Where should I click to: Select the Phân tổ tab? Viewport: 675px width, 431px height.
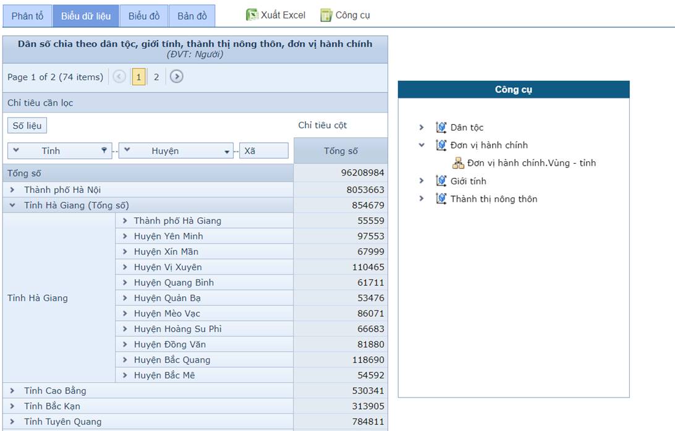point(27,16)
